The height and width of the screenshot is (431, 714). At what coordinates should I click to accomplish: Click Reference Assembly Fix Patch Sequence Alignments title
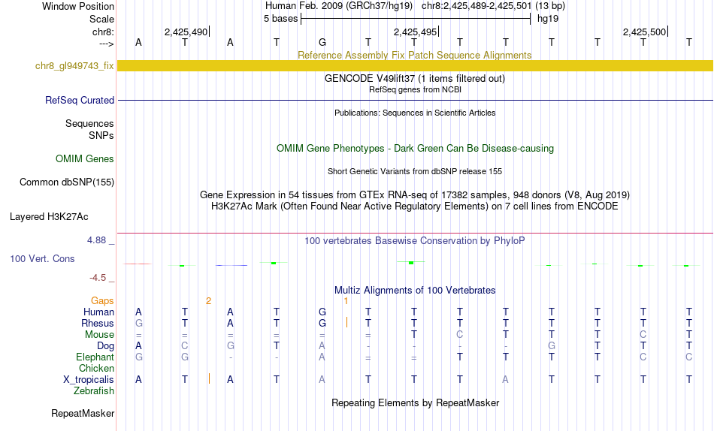tap(415, 55)
